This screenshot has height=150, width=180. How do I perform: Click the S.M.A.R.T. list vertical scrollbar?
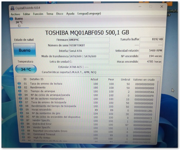[x=157, y=101]
